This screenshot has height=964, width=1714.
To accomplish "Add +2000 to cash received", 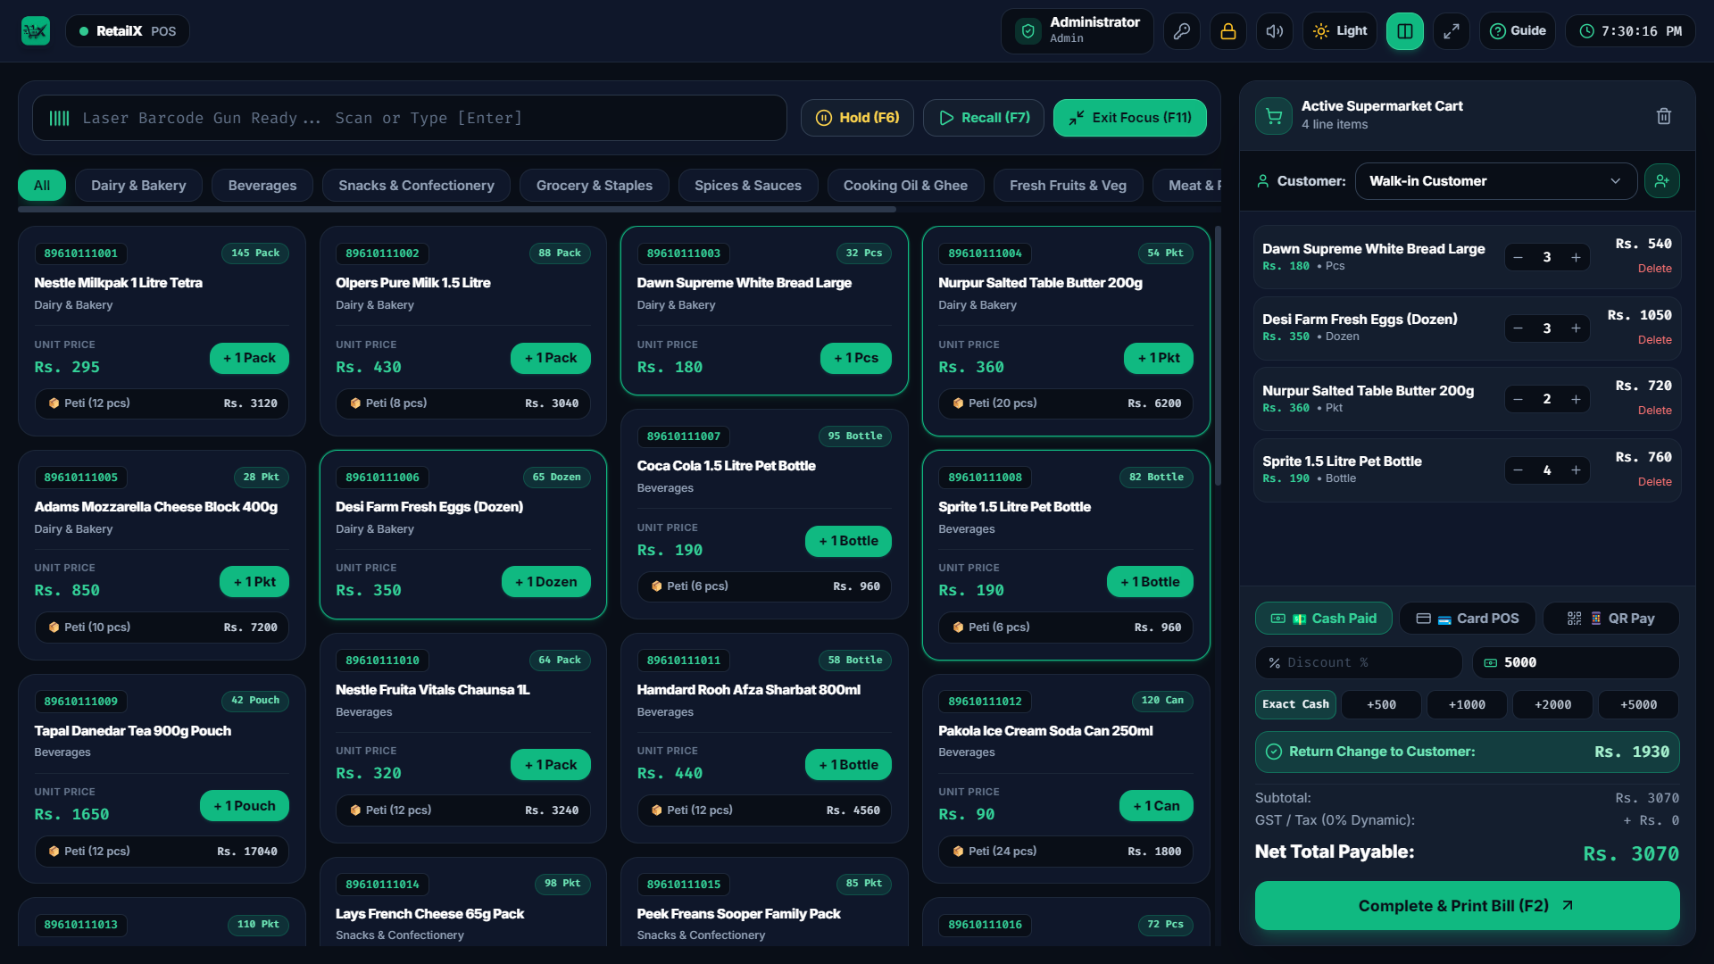I will pos(1552,705).
